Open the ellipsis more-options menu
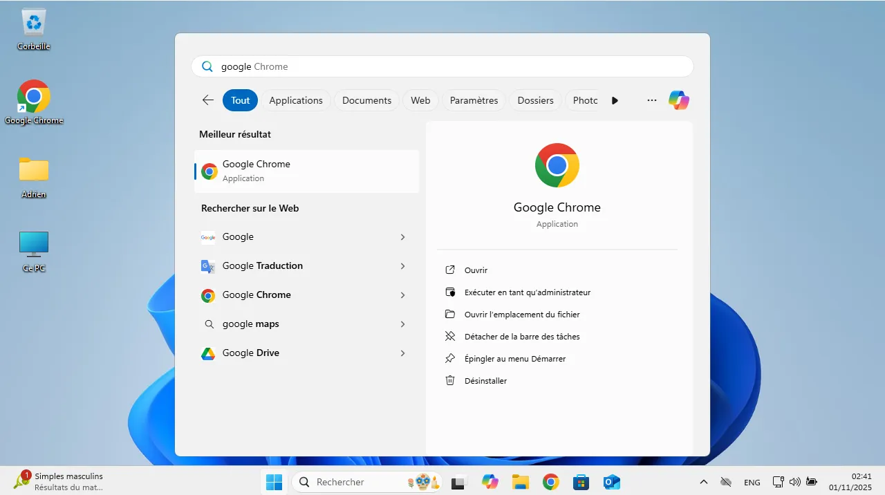The width and height of the screenshot is (885, 495). point(651,100)
